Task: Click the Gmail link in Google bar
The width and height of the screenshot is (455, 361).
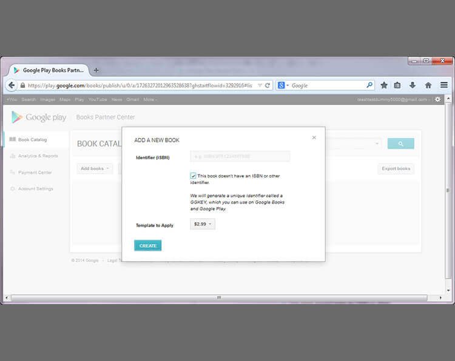Action: coord(132,99)
